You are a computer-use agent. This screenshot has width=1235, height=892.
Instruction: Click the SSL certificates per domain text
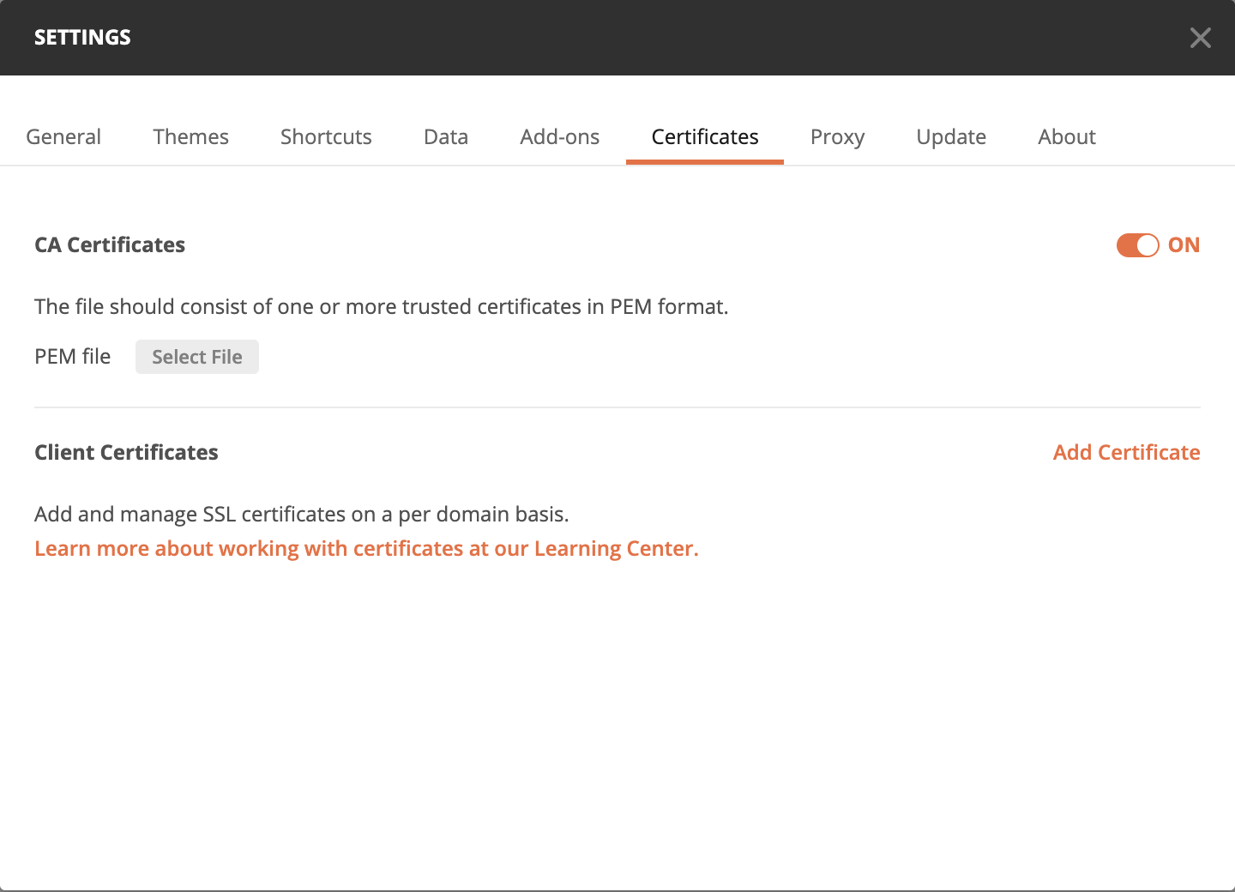[x=302, y=515]
